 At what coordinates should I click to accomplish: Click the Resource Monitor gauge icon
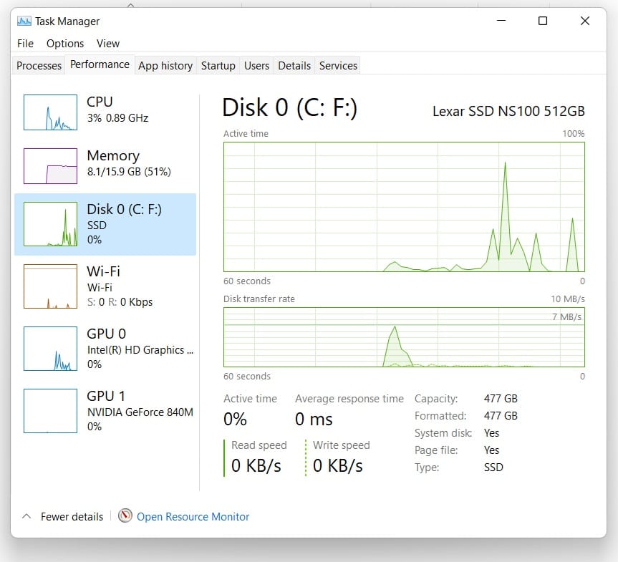[125, 515]
